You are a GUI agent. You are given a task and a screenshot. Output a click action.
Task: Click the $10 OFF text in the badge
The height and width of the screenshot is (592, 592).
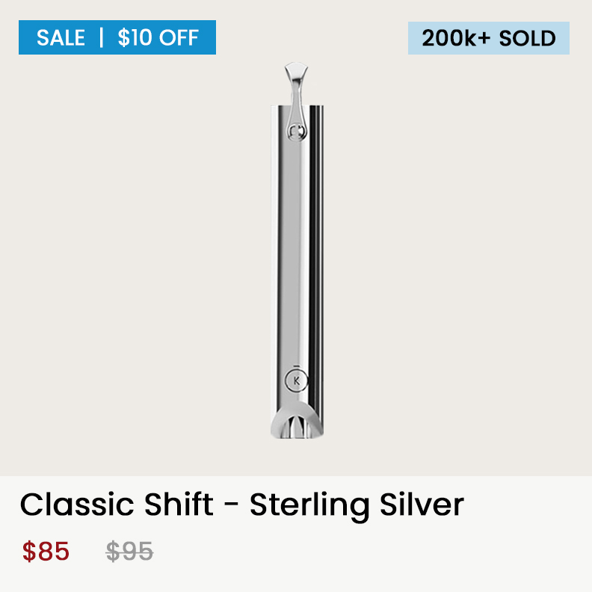pos(158,38)
